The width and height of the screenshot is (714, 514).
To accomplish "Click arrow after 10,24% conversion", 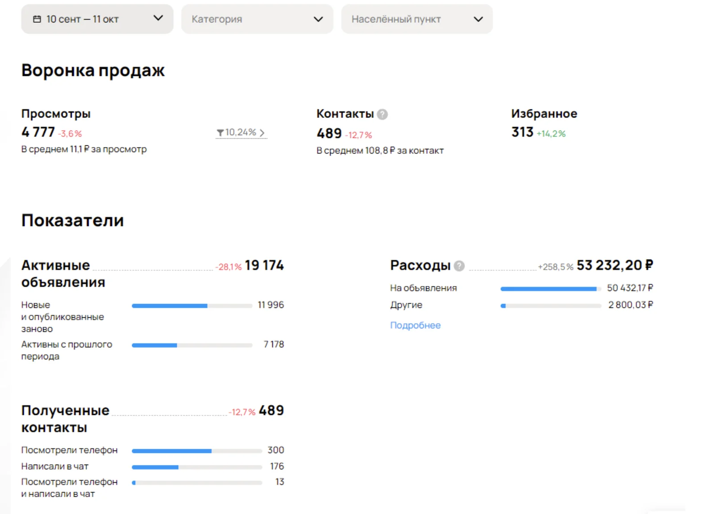I will pos(262,133).
